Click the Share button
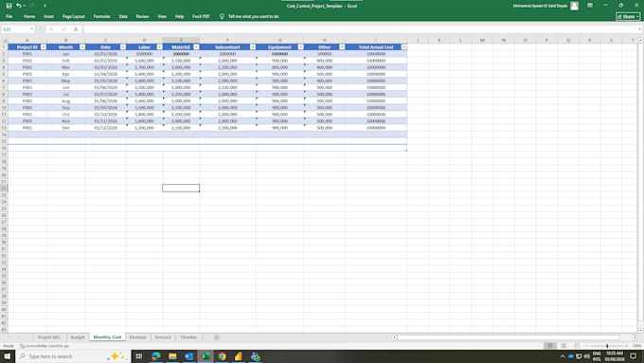The image size is (644, 363). [x=628, y=16]
